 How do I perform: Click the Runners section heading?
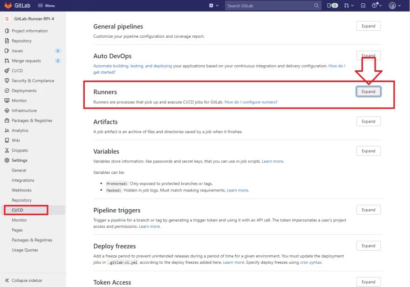pos(105,92)
